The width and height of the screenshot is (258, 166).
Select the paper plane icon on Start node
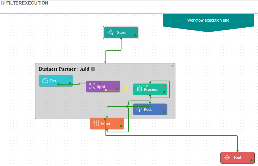[110, 32]
